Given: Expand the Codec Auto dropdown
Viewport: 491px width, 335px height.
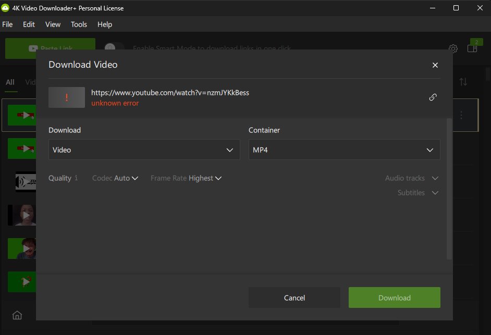Looking at the screenshot, I should (115, 178).
